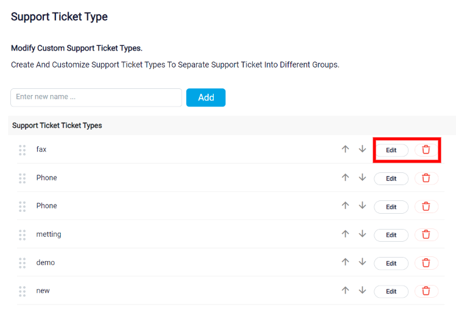Edit the new ticket type
Image resolution: width=456 pixels, height=313 pixels.
391,292
